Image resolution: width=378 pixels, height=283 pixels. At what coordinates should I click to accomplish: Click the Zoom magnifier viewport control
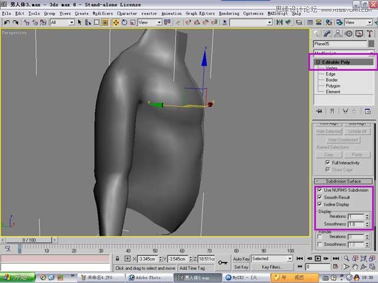coord(346,258)
